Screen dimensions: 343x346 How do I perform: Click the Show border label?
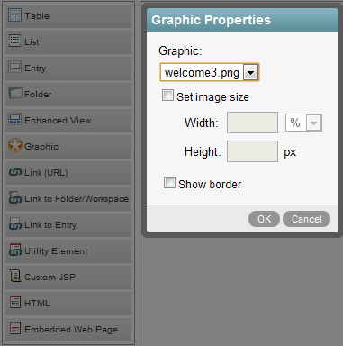[210, 185]
